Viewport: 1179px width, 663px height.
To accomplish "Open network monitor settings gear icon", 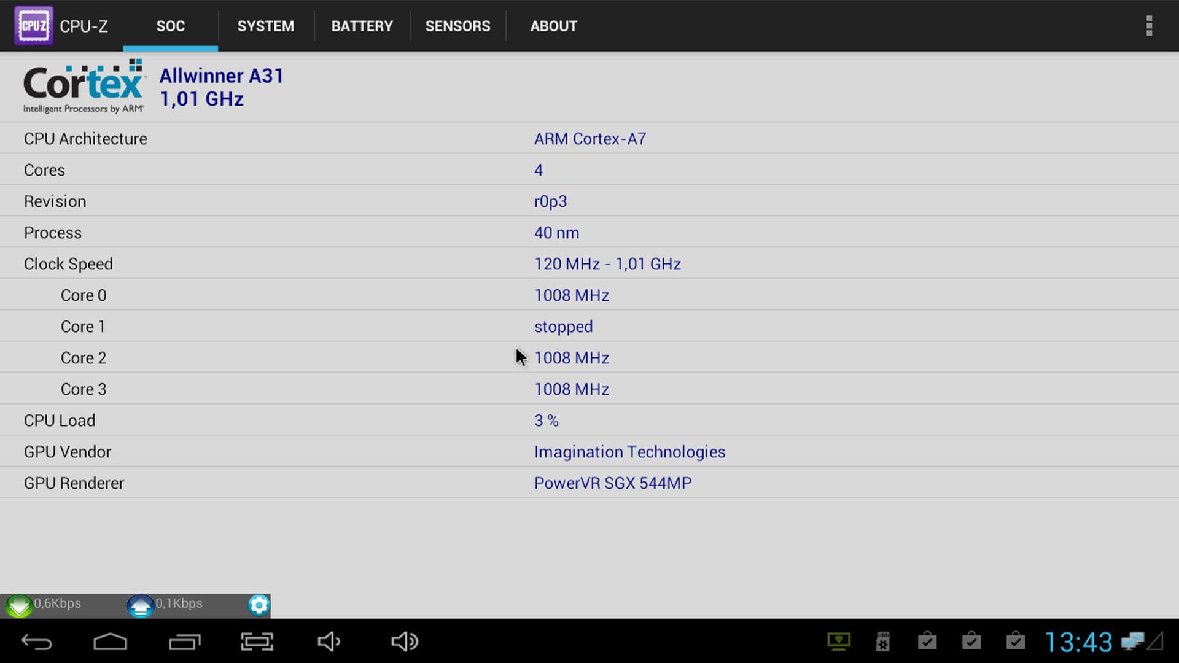I will click(x=259, y=605).
